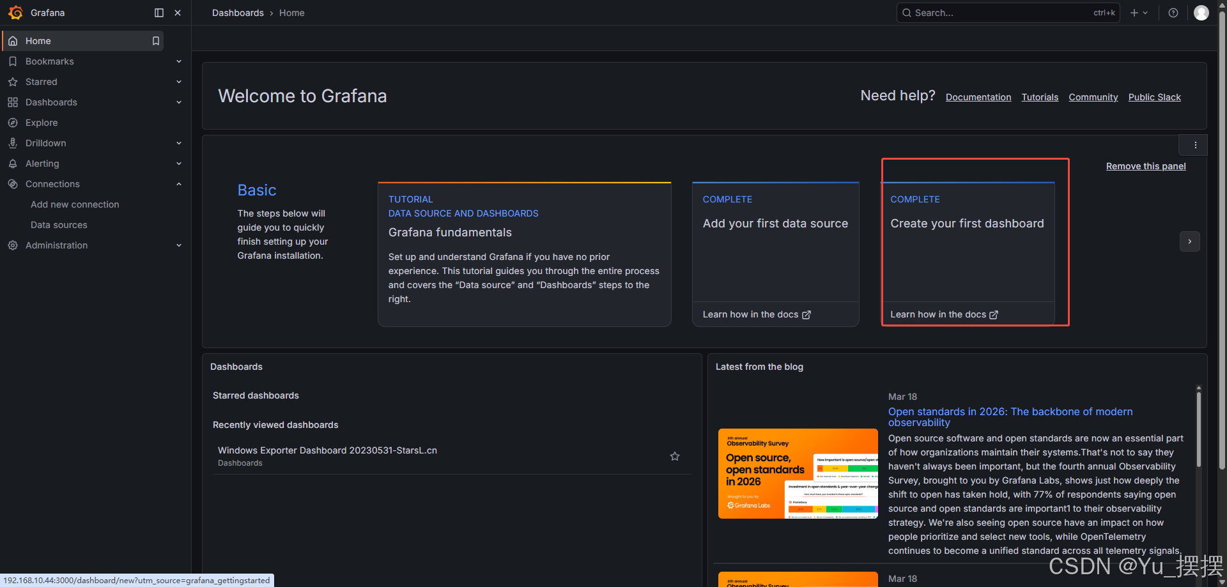
Task: Click the Explore compass icon
Action: pyautogui.click(x=13, y=123)
